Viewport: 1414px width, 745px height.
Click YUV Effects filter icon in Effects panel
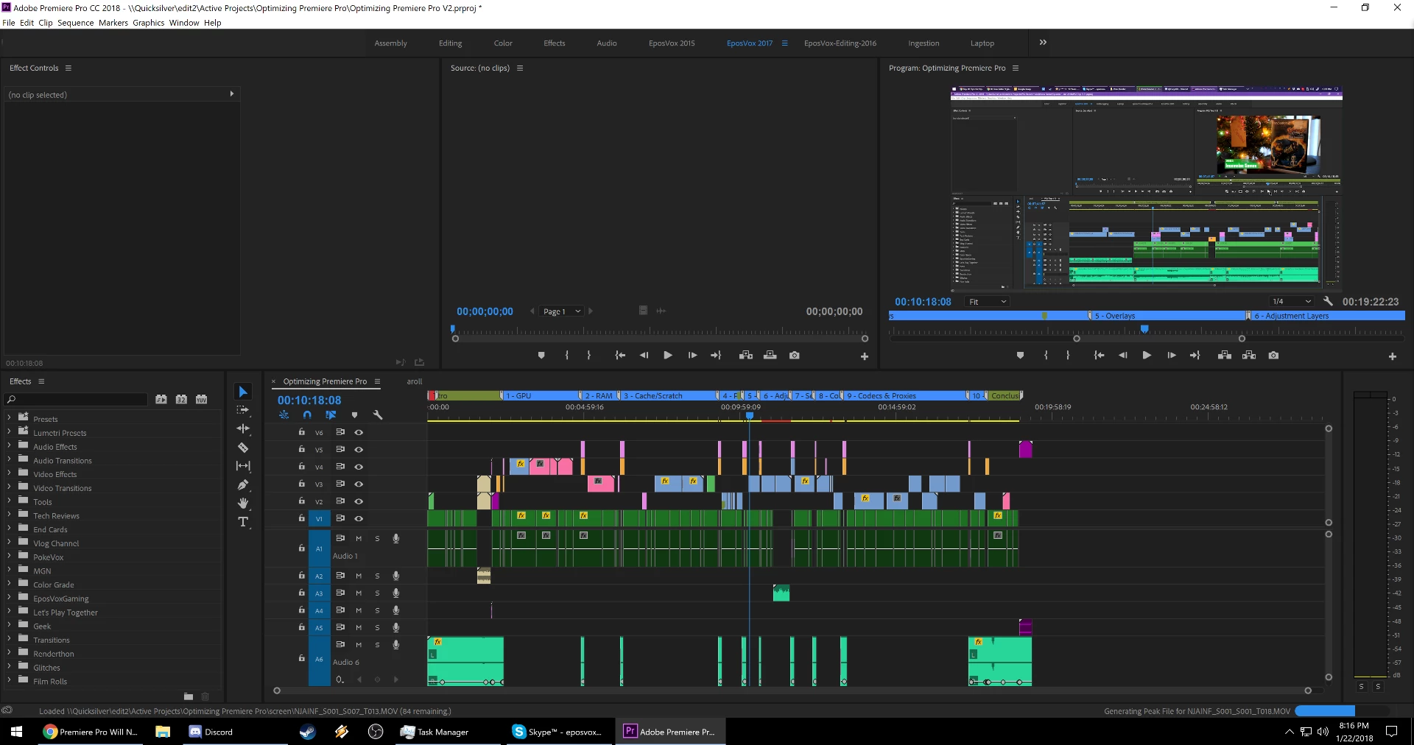(201, 399)
